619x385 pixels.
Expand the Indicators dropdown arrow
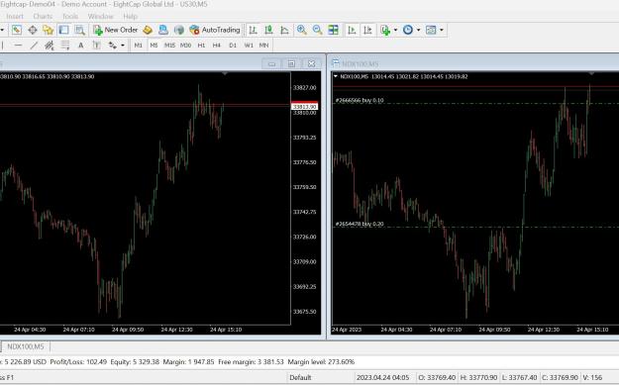(395, 30)
